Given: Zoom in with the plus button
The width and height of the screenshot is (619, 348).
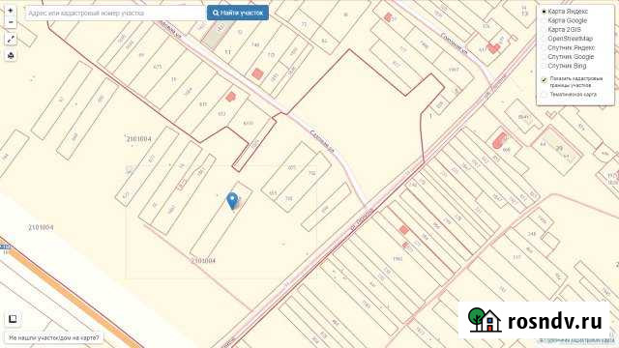Looking at the screenshot, I should click(x=11, y=11).
